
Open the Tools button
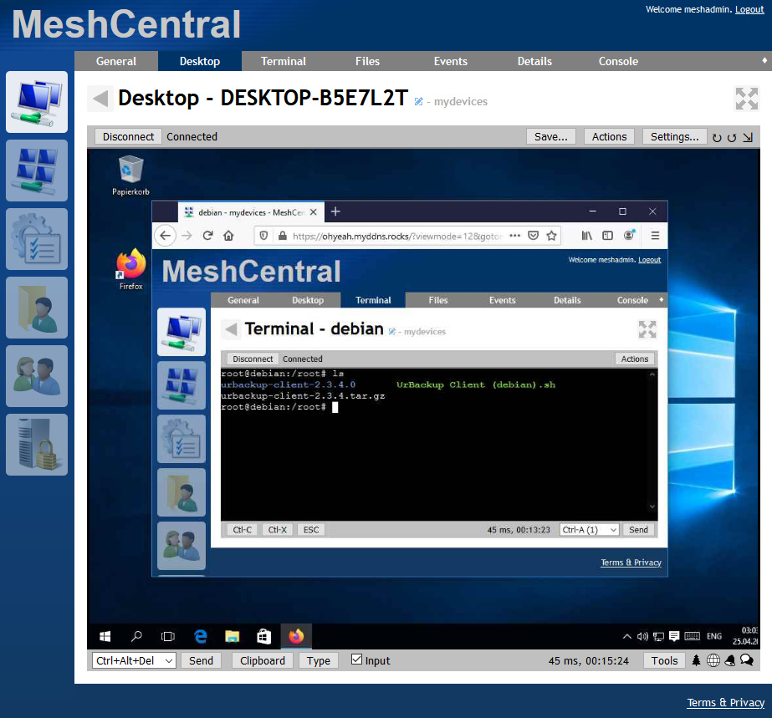point(664,660)
